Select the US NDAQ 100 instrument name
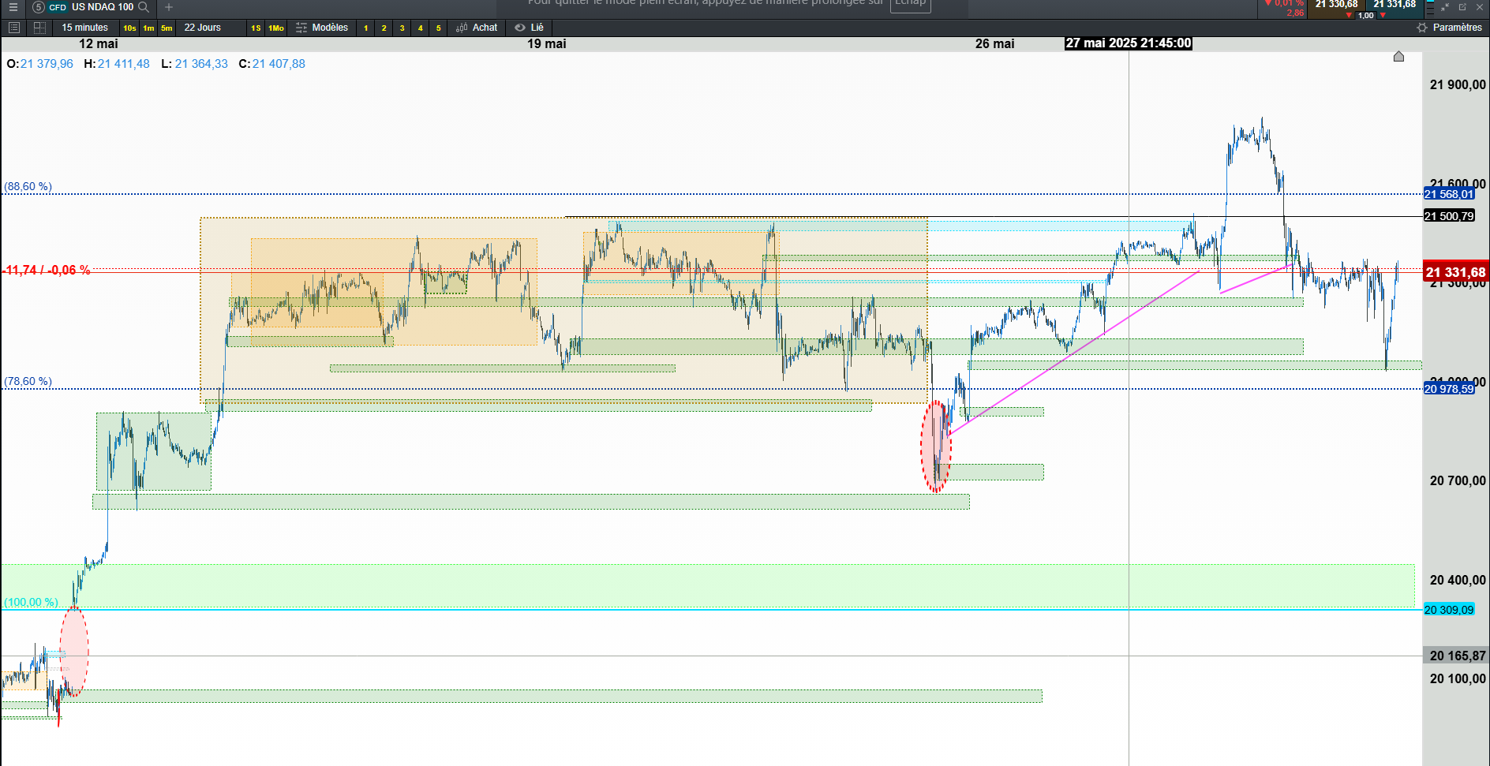The width and height of the screenshot is (1490, 766). pos(103,7)
